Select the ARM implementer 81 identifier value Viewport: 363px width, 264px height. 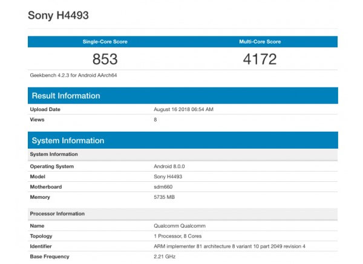pyautogui.click(x=229, y=246)
